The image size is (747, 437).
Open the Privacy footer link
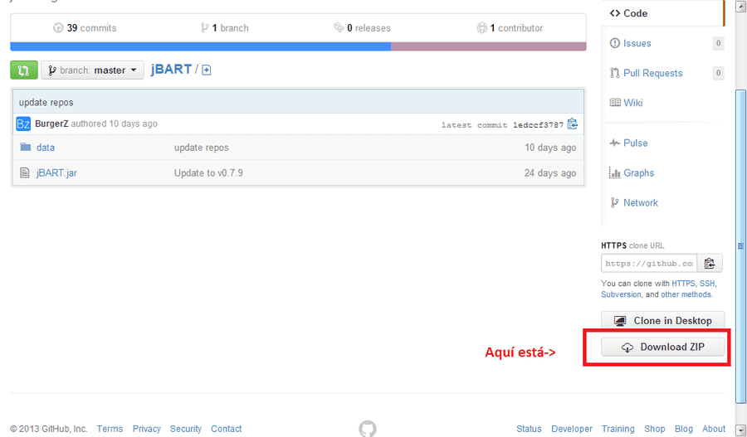[x=146, y=429]
